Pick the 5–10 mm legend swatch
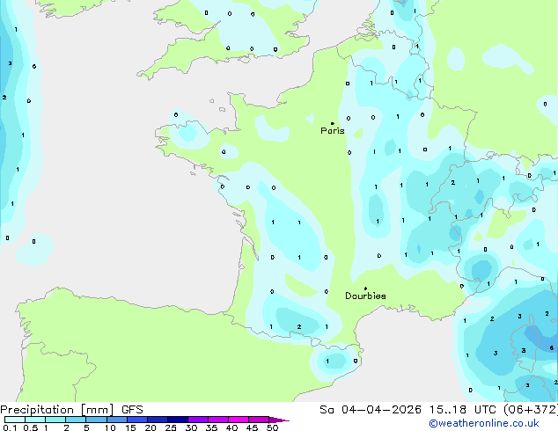 point(96,420)
